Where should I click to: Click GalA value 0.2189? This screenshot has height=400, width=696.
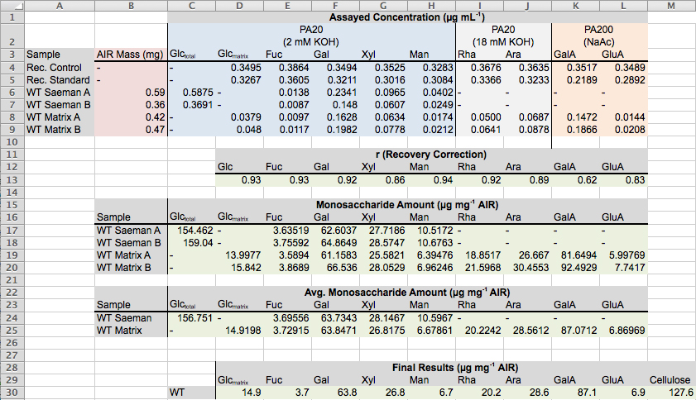[576, 80]
